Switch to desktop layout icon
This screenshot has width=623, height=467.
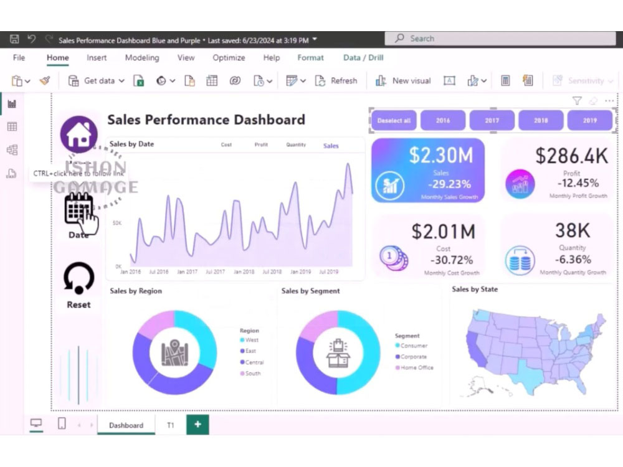point(36,423)
